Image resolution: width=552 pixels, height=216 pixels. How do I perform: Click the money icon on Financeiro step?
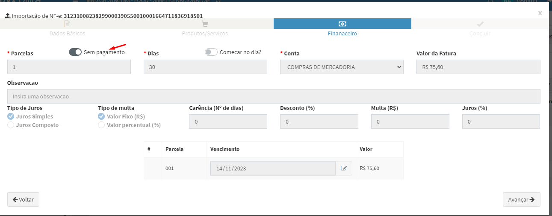pyautogui.click(x=342, y=24)
